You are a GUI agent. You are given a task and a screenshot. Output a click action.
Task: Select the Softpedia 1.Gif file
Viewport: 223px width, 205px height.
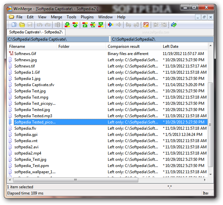coord(27,72)
